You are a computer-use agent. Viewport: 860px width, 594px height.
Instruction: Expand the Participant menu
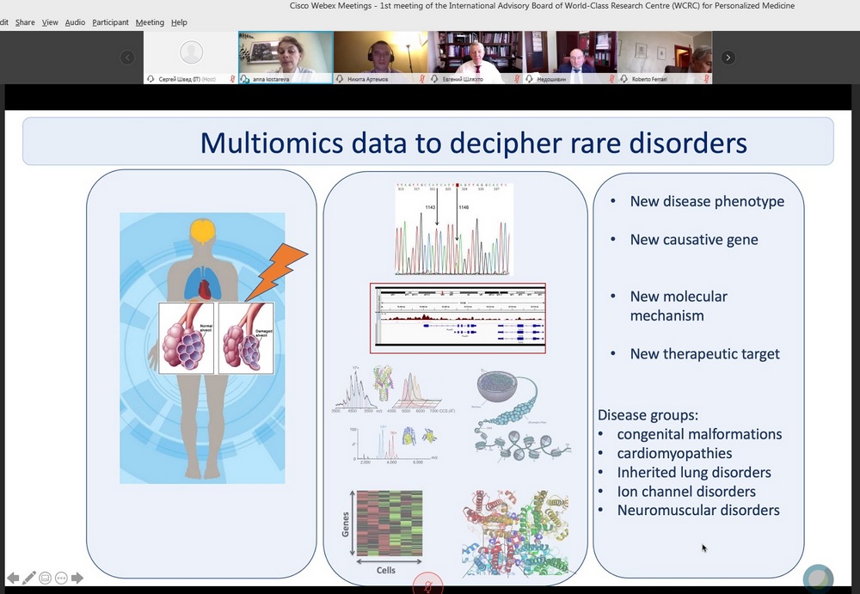coord(110,22)
